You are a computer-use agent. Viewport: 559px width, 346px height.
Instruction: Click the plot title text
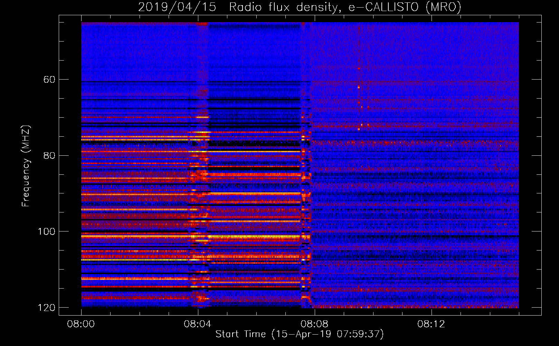[x=300, y=7]
